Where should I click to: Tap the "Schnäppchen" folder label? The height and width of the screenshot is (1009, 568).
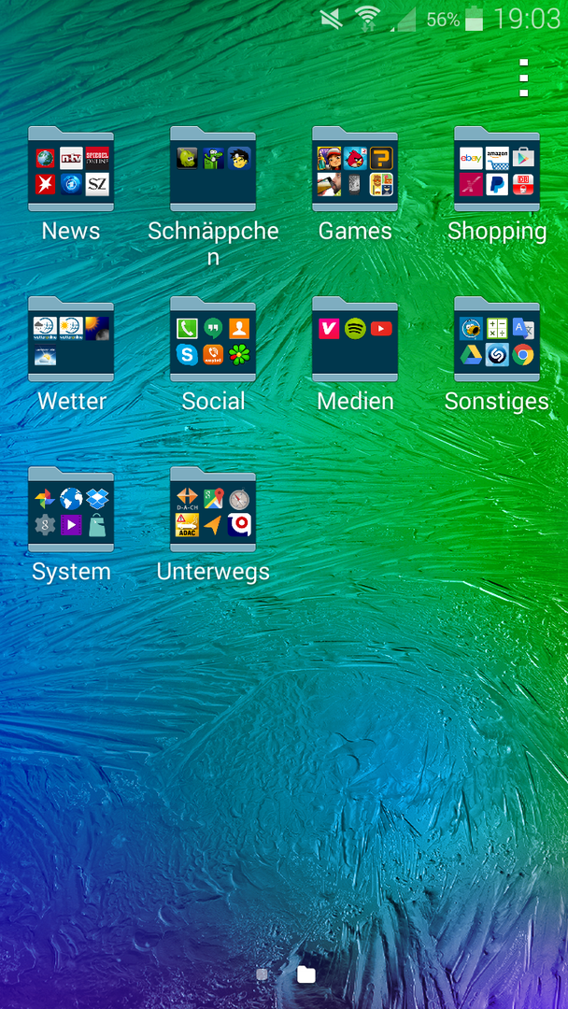[x=213, y=243]
